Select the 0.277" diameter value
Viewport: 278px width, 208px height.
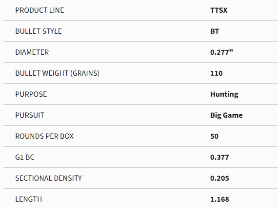[x=221, y=52]
